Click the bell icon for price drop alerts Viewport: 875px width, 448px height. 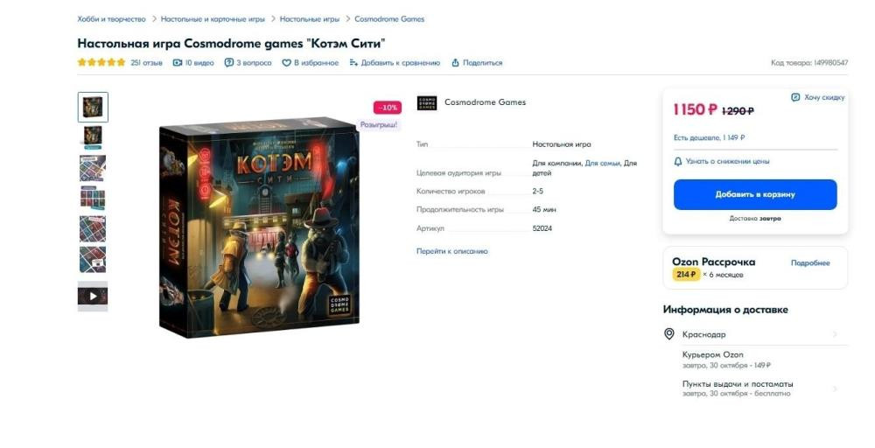[678, 161]
